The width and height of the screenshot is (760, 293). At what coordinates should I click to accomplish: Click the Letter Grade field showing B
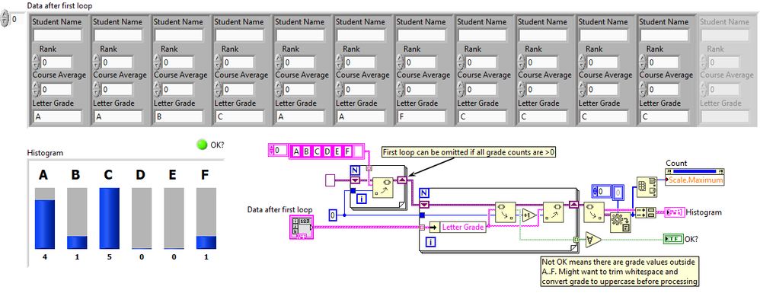[179, 116]
